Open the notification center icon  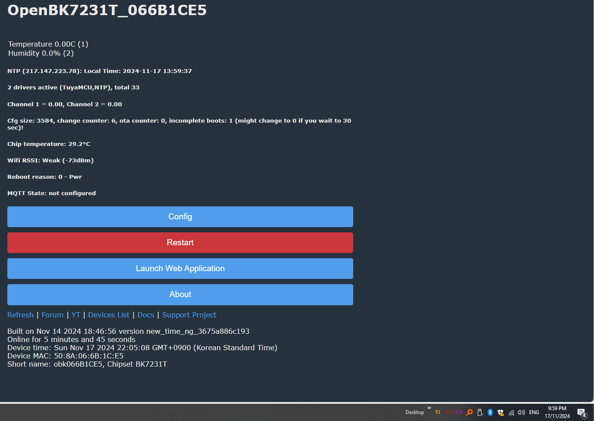[582, 413]
